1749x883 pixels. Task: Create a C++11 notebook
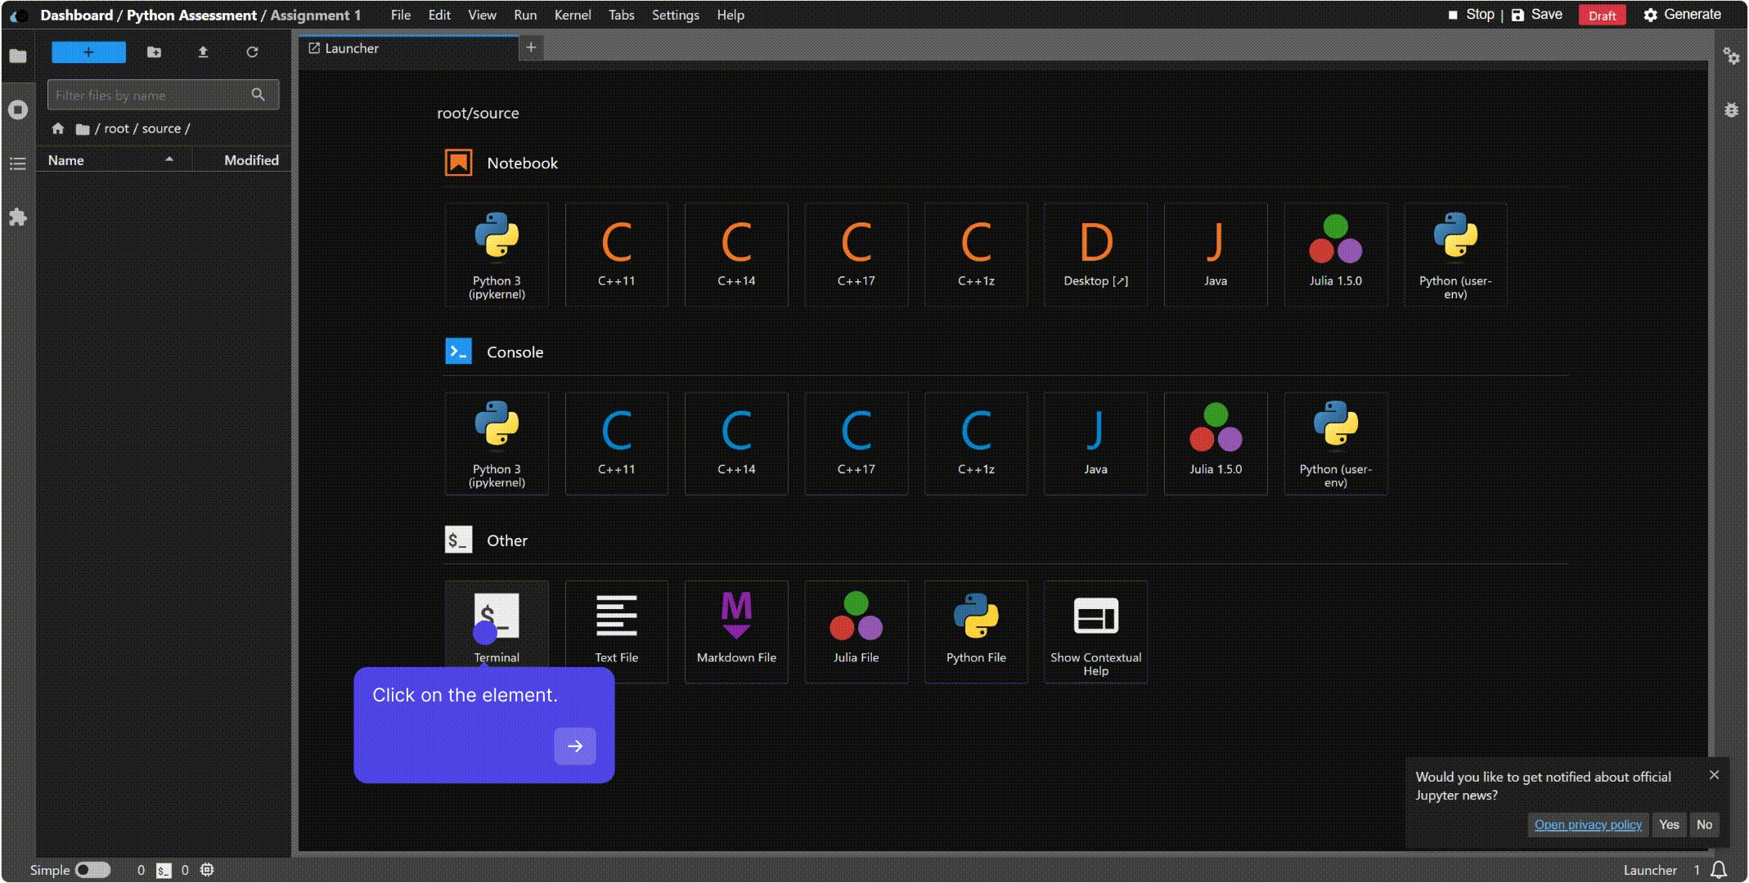point(616,255)
